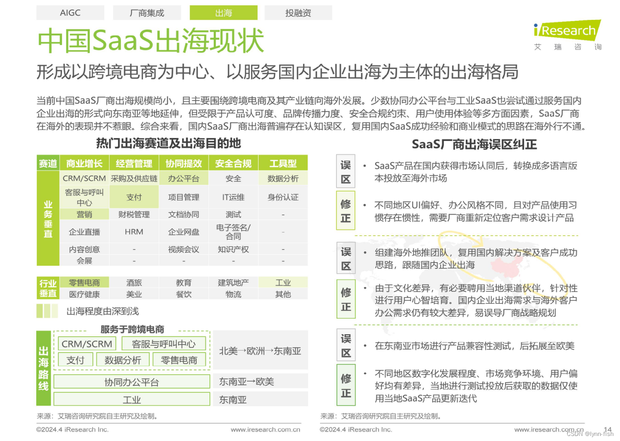
Task: Click the 餐饮 cell
Action: tap(183, 294)
